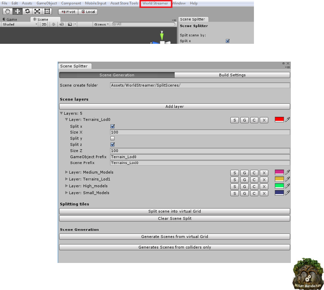Pick color for Medium_Models with eyedropper
The height and width of the screenshot is (290, 324).
pos(287,172)
